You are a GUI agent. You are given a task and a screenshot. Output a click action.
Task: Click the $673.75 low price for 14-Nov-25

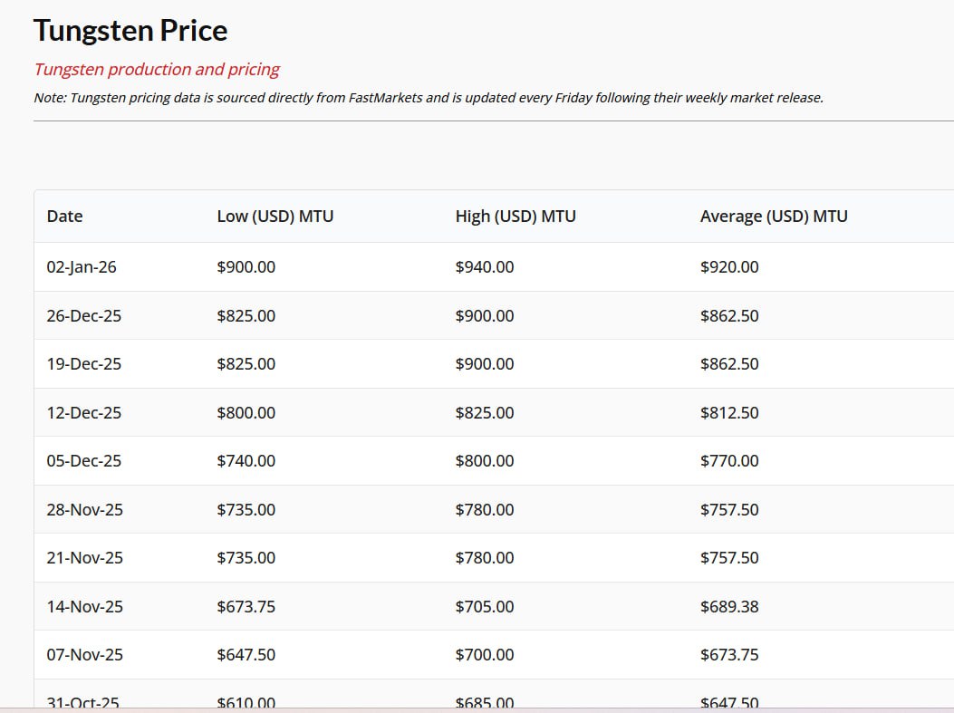click(246, 607)
